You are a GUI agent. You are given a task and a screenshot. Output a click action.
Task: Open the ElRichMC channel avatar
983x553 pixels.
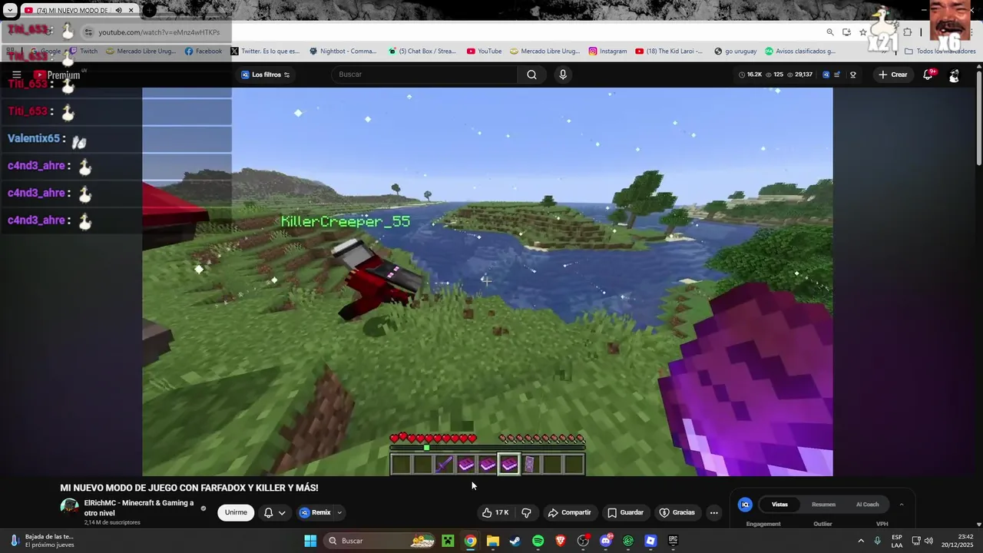click(x=70, y=508)
